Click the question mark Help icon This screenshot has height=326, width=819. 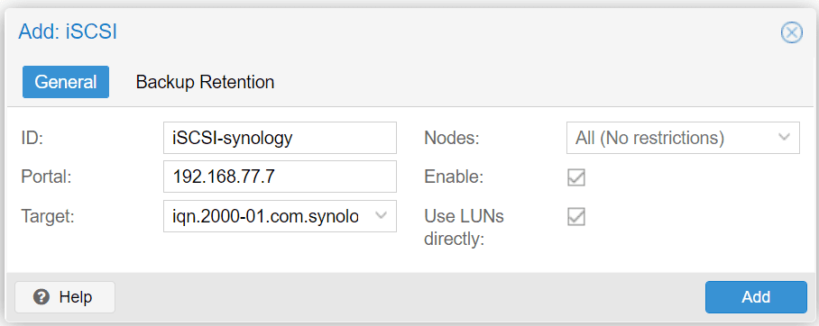click(41, 297)
